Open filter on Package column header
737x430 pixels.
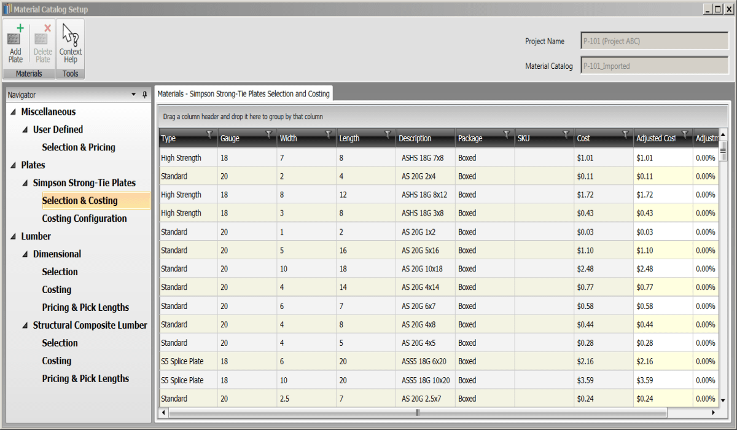coord(507,134)
